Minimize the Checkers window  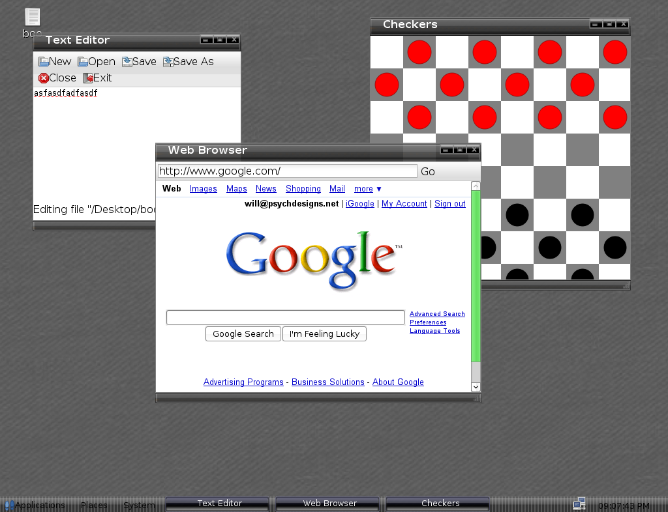click(596, 24)
